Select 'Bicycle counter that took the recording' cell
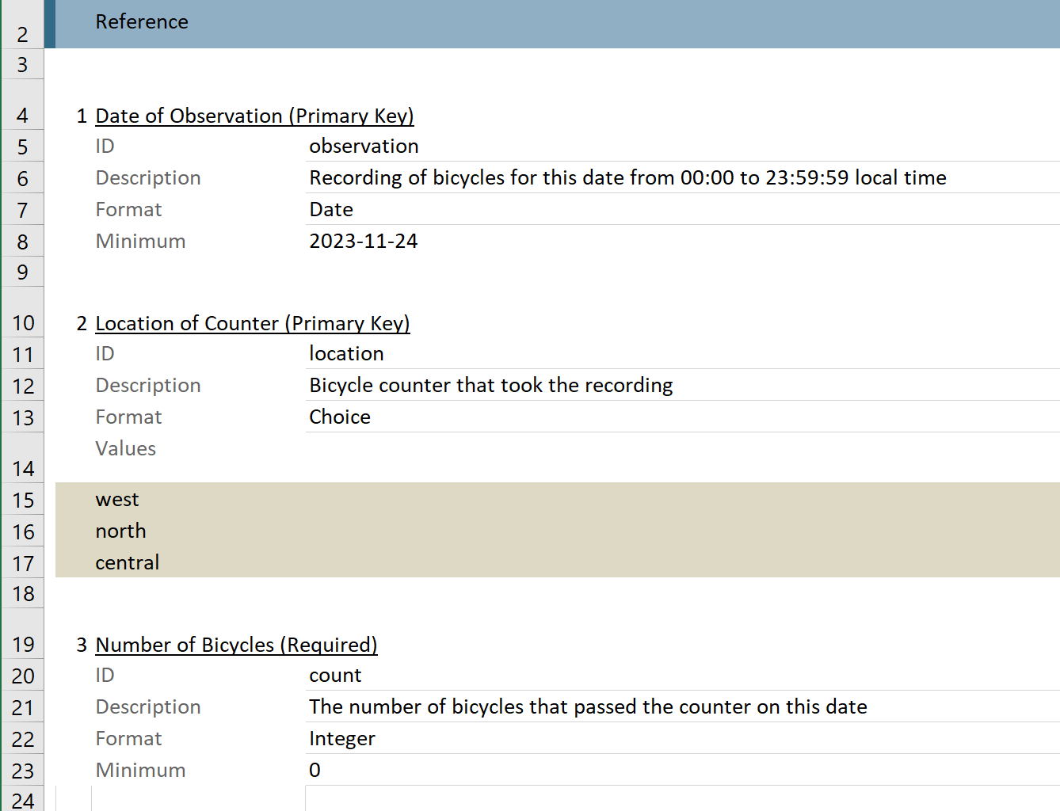 coord(490,386)
